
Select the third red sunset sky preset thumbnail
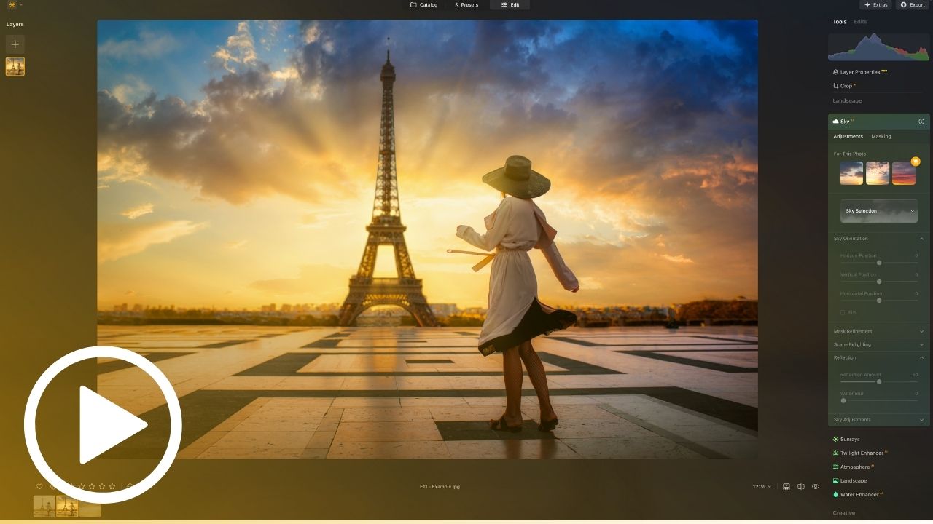pos(904,173)
